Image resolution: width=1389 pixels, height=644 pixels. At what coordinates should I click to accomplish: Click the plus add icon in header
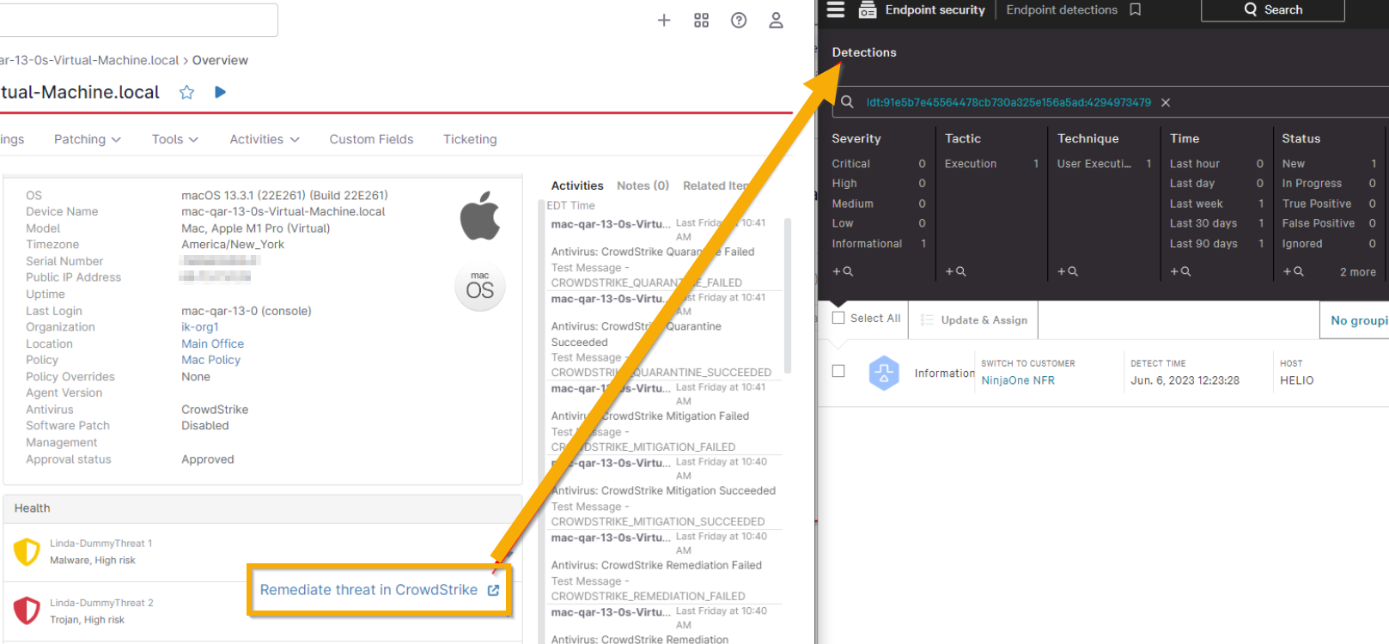[x=664, y=20]
